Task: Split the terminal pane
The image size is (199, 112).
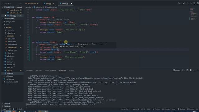Action: tap(187, 70)
